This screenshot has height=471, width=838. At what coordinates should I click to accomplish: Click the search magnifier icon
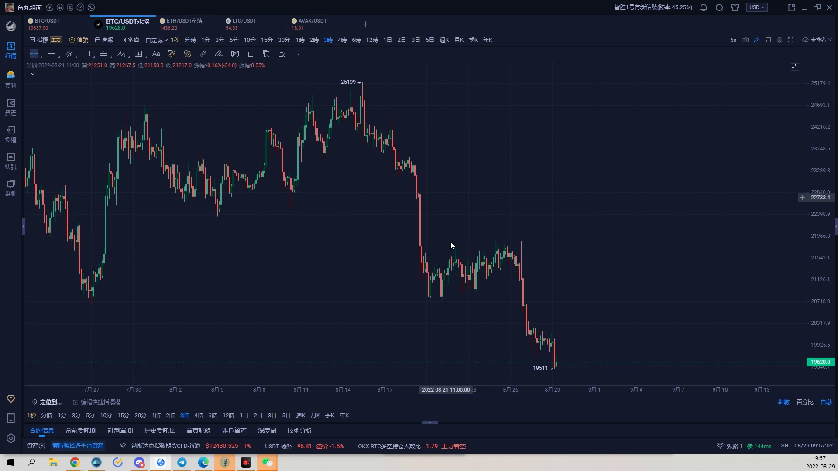(x=719, y=7)
